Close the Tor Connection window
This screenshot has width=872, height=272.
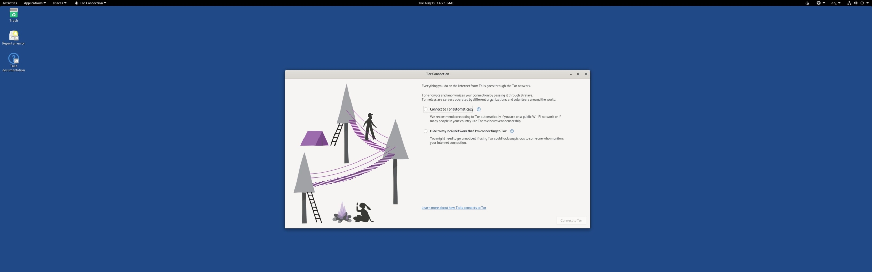click(x=586, y=74)
